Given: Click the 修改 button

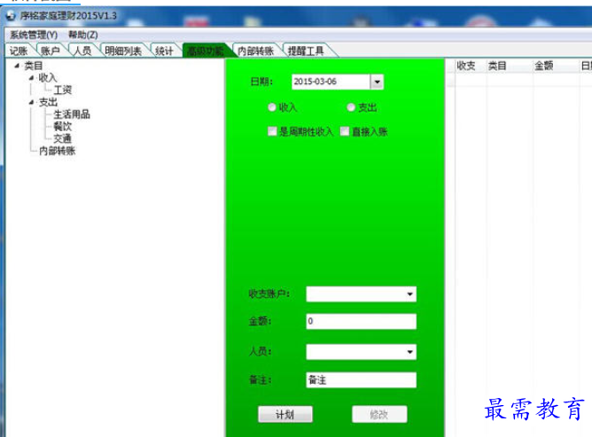Looking at the screenshot, I should [x=379, y=414].
